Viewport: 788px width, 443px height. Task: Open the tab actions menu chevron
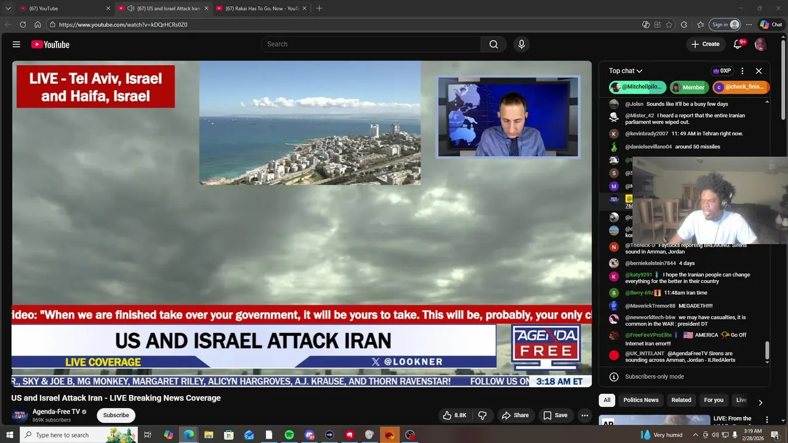tap(8, 9)
